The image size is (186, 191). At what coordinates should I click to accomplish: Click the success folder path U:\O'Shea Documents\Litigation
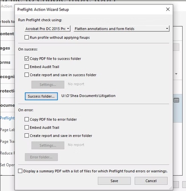click(89, 96)
